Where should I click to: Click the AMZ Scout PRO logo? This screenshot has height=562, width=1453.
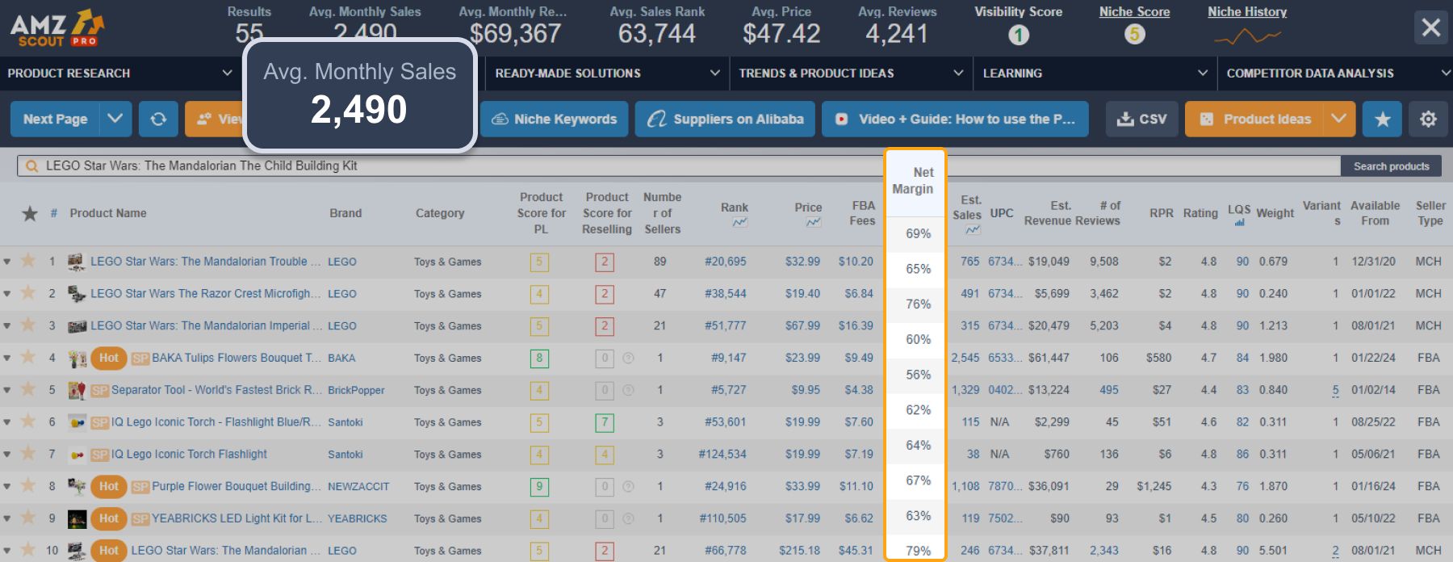[x=57, y=28]
